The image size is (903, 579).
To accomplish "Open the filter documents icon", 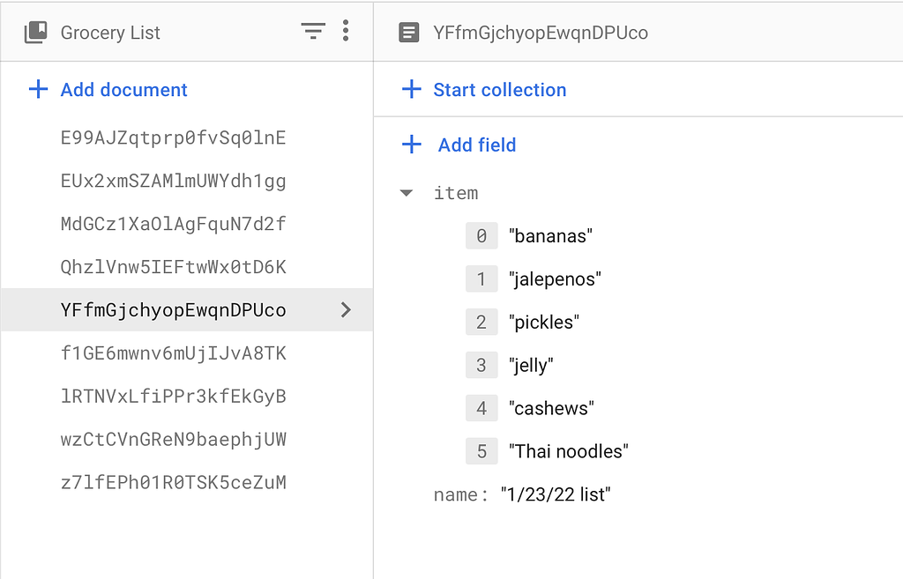I will (313, 31).
